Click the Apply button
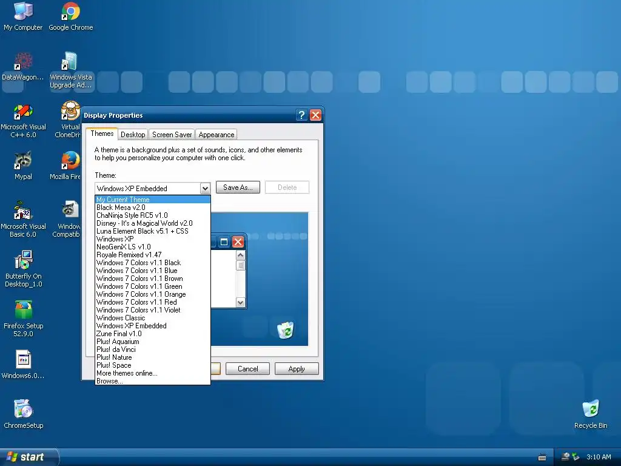The width and height of the screenshot is (621, 466). 296,368
